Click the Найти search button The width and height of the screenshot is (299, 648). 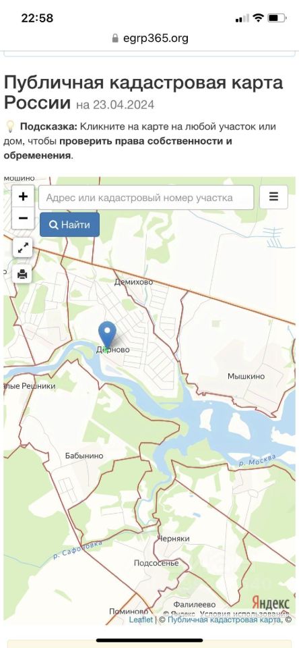coord(69,225)
